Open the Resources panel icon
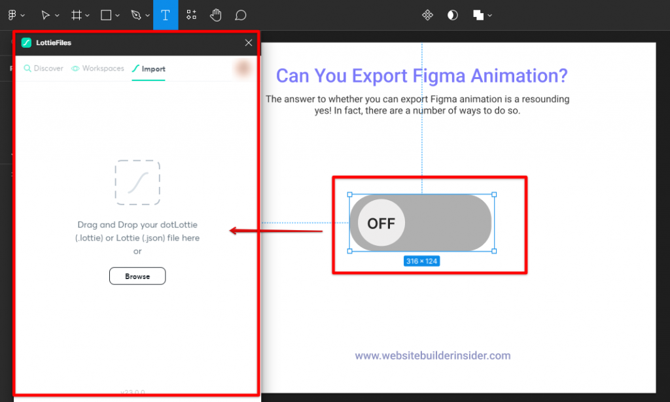Viewport: 670px width, 402px height. (x=191, y=15)
